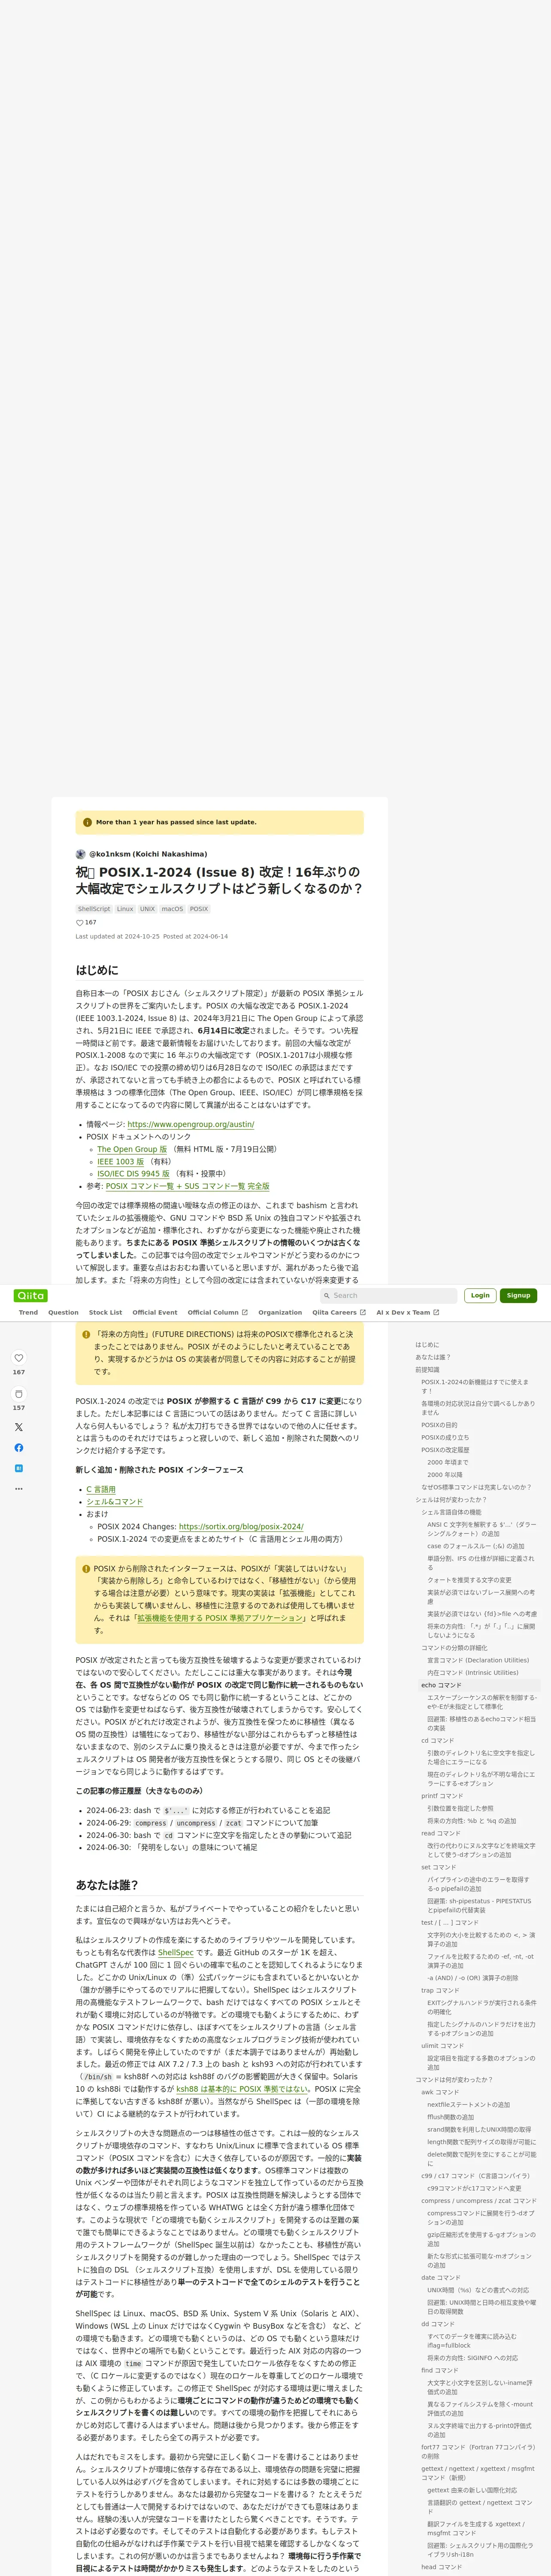
Task: Jump to 'コマンドの分類の詳細化' in contents
Action: click(x=454, y=1648)
